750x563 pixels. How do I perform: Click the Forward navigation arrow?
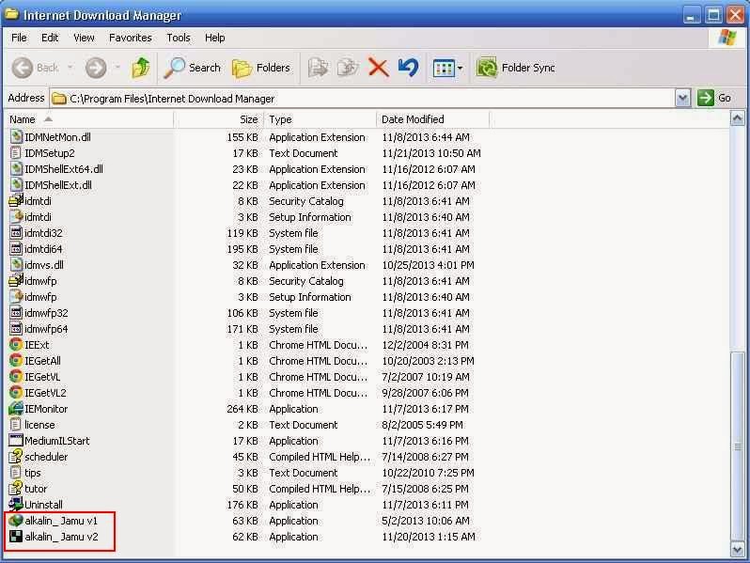coord(96,68)
